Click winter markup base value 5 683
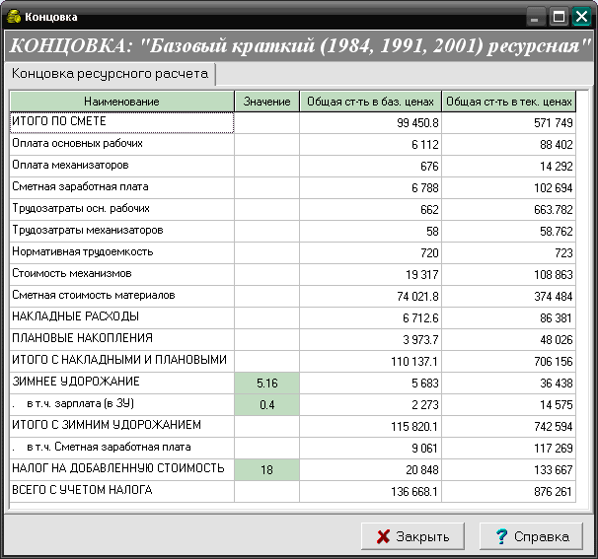598x559 pixels. 370,383
